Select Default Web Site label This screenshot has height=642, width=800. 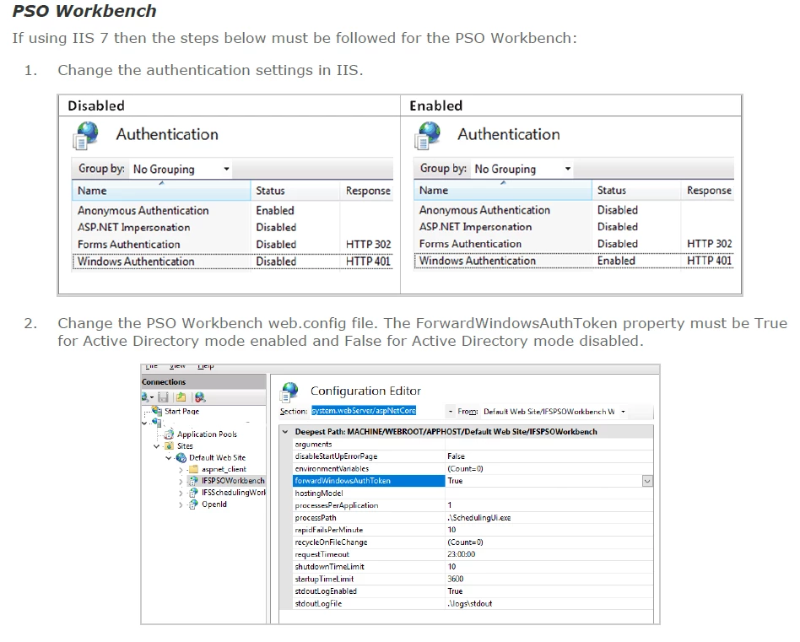click(218, 457)
